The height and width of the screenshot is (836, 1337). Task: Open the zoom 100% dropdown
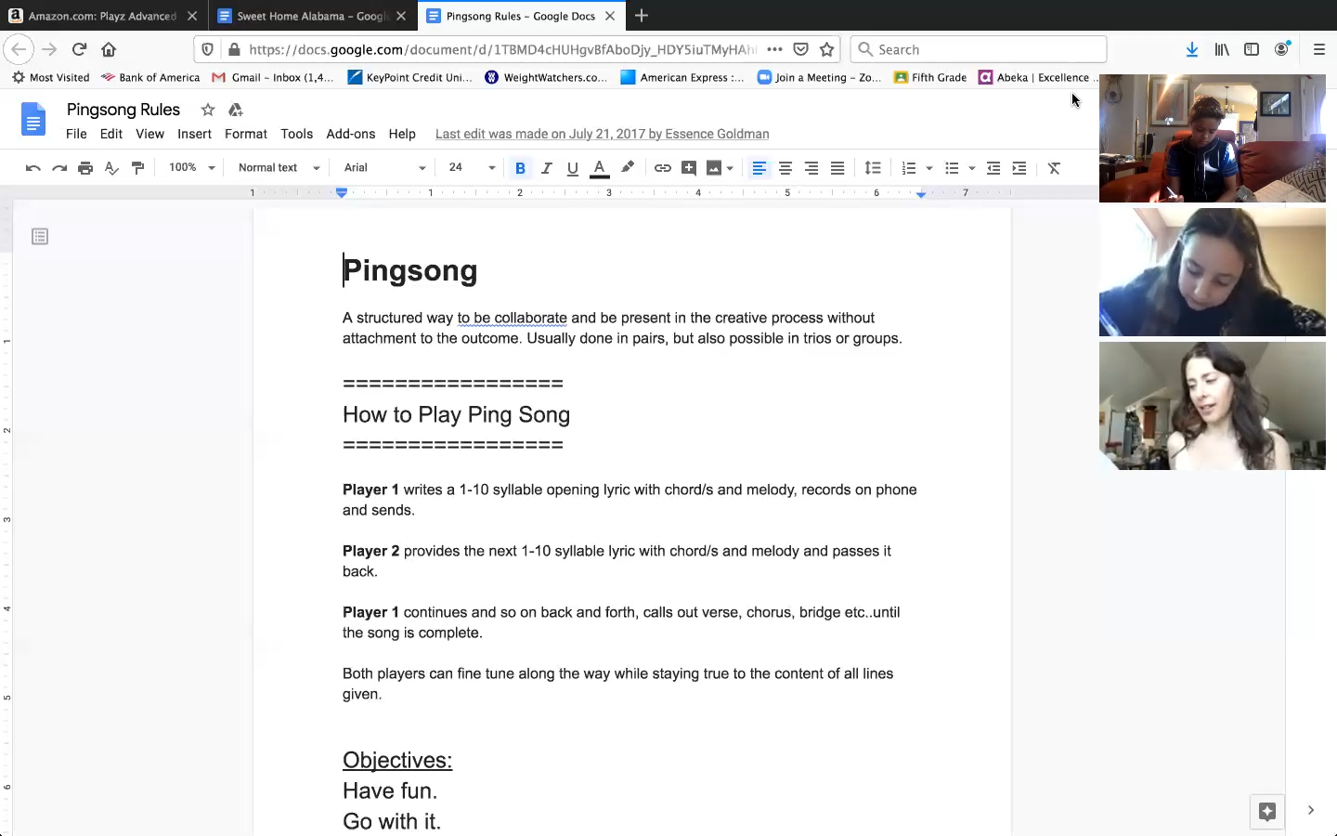point(191,168)
